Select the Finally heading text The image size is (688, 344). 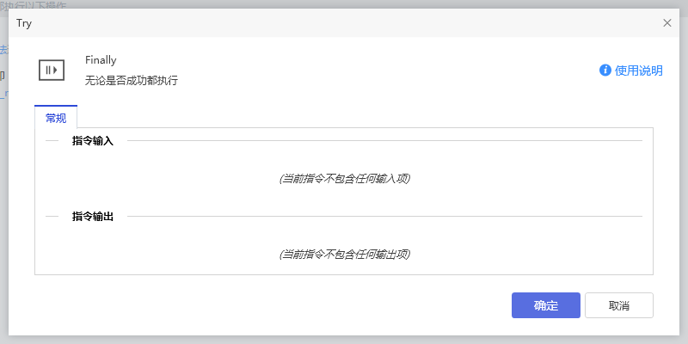click(x=101, y=60)
